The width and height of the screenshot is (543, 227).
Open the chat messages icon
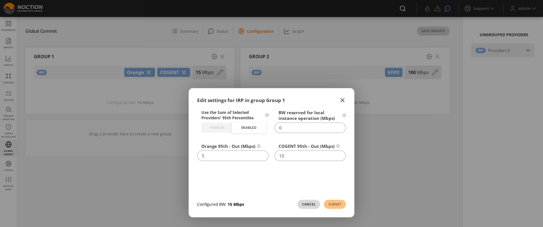447,8
